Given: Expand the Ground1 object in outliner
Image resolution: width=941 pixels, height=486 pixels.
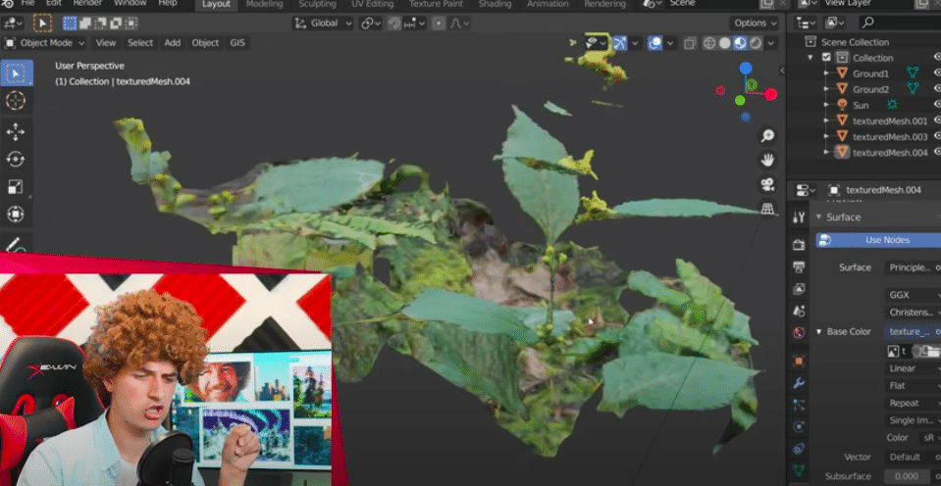Looking at the screenshot, I should coord(826,73).
